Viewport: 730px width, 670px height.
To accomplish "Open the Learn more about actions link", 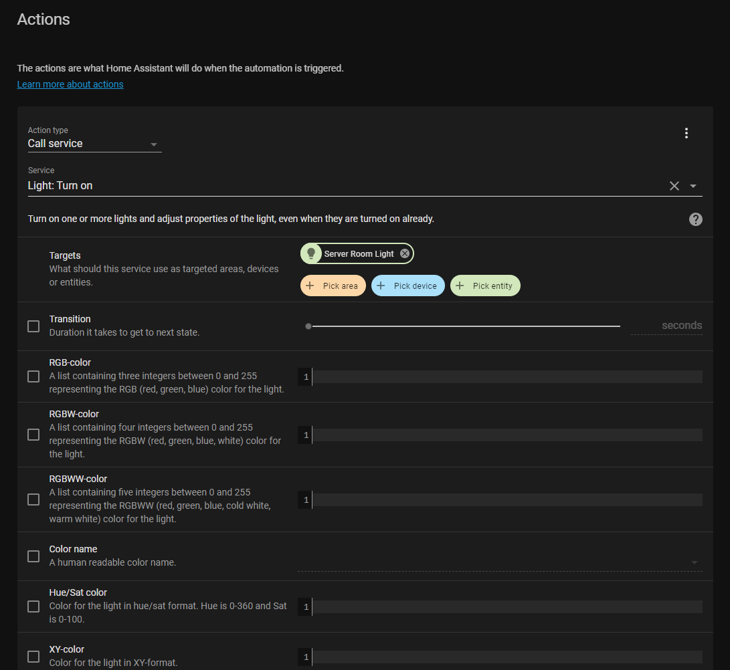I will pyautogui.click(x=70, y=84).
